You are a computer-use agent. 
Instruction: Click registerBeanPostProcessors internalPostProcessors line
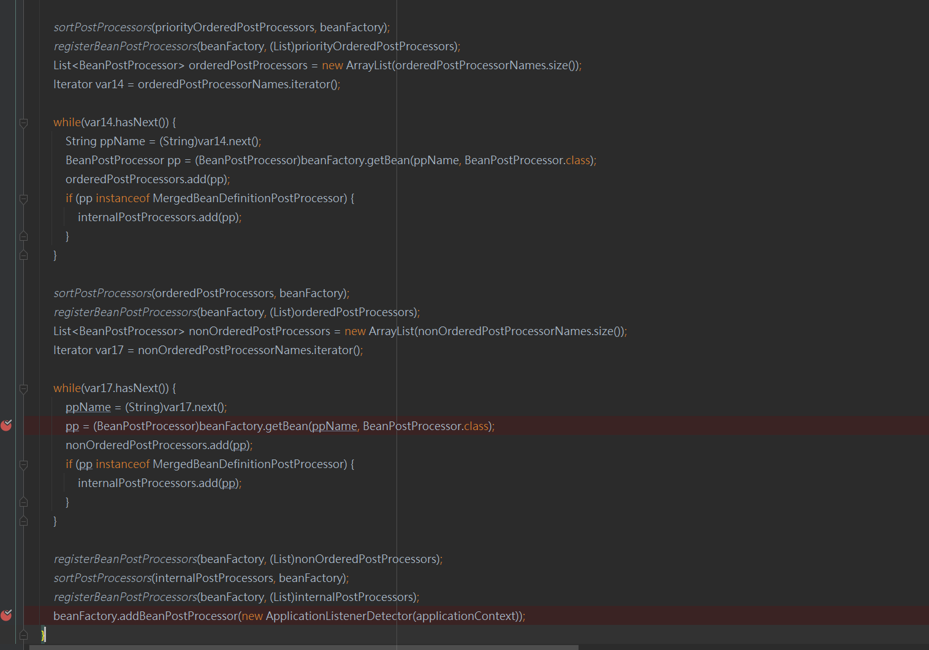click(237, 597)
